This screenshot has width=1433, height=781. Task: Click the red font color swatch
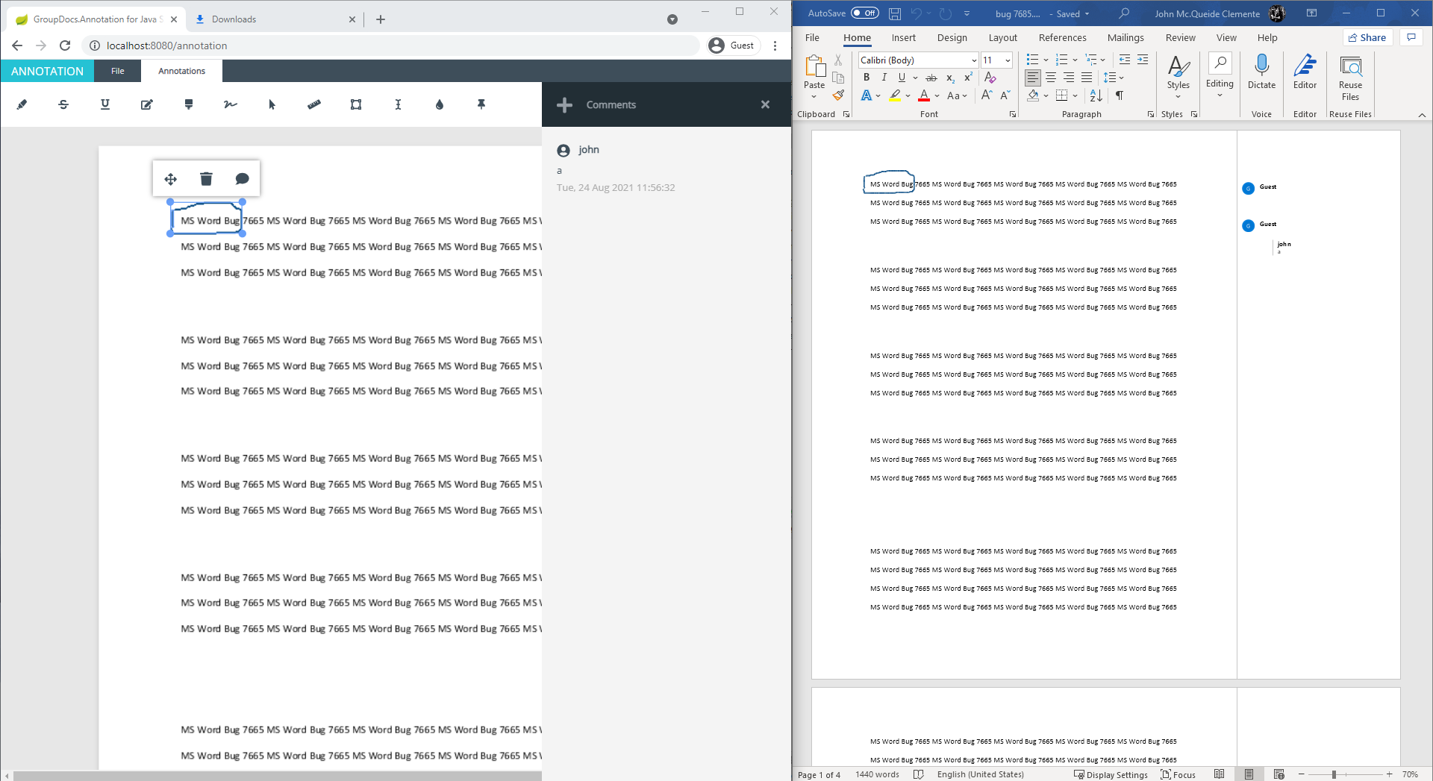pyautogui.click(x=922, y=95)
